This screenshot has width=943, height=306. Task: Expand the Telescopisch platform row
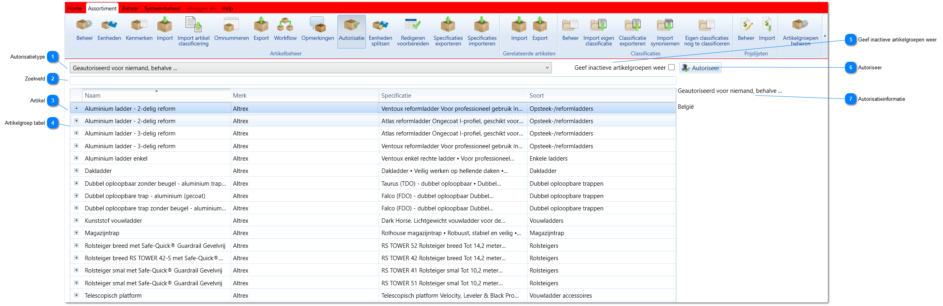[76, 295]
